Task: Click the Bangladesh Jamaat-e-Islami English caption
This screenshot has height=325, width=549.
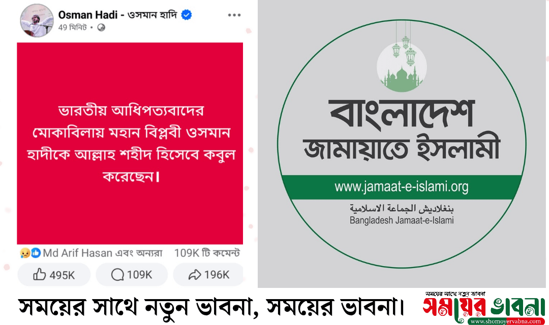Action: (402, 220)
